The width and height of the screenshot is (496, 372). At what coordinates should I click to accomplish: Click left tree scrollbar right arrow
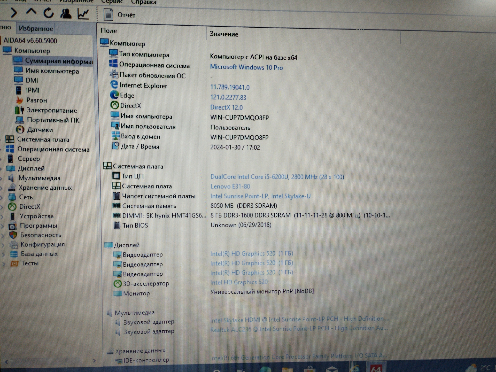pyautogui.click(x=94, y=361)
